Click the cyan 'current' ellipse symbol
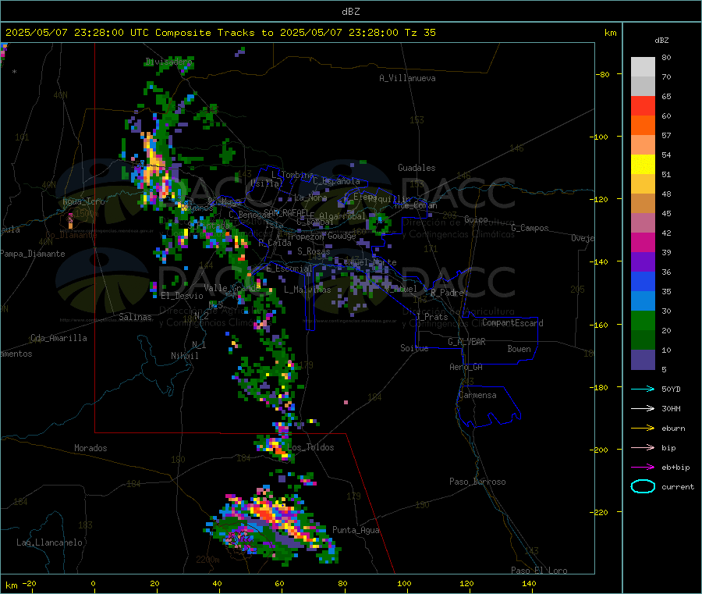 (643, 486)
